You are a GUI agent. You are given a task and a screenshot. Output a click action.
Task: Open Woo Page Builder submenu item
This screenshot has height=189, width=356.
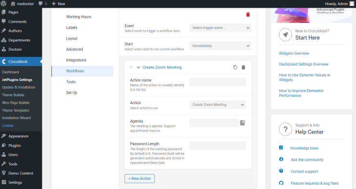[x=16, y=103]
